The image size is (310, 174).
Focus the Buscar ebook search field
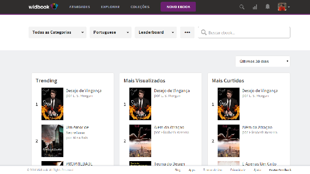(x=244, y=32)
